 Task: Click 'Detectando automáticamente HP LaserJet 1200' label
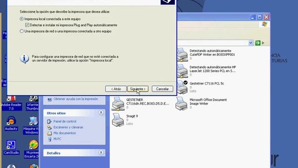point(213,69)
